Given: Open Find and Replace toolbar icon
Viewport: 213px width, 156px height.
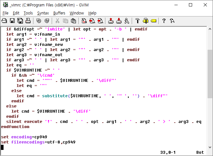Looking at the screenshot, I should pos(84,21).
